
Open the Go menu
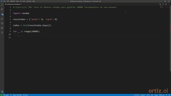coord(21,1)
